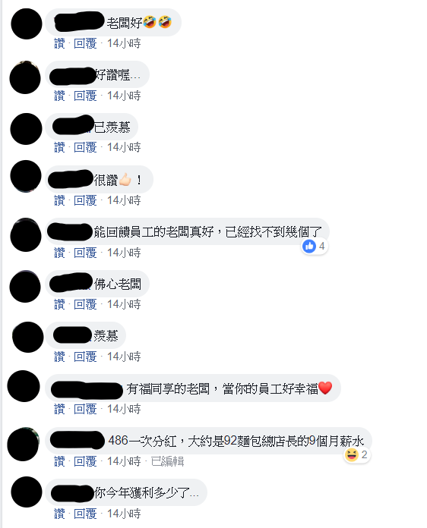Like the 有福同享的老闆 comment
Viewport: 427px width, 528px height.
pyautogui.click(x=59, y=410)
